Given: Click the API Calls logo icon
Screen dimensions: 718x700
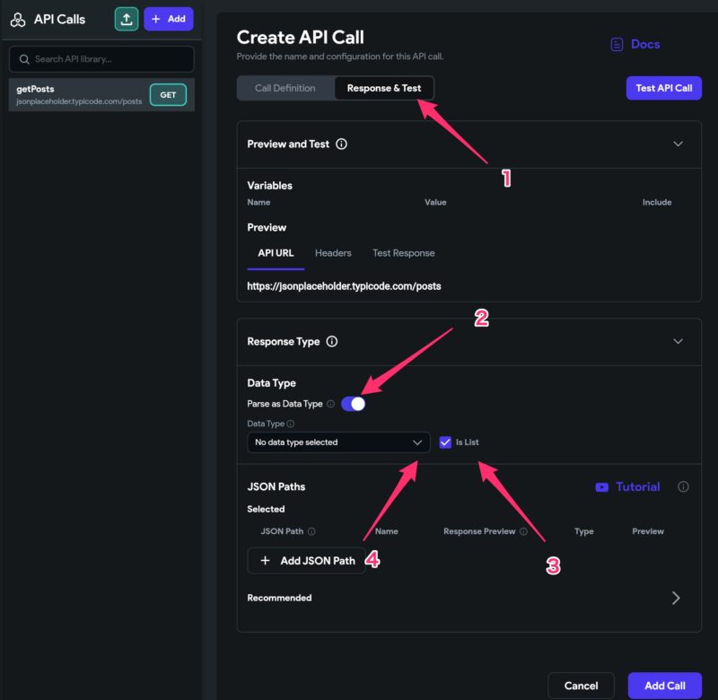Looking at the screenshot, I should [x=18, y=20].
